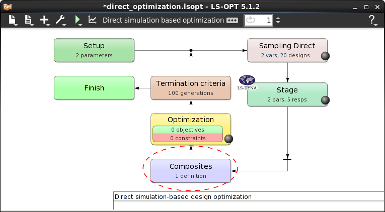The image size is (385, 212).
Task: Open the Finish box
Action: coord(94,88)
